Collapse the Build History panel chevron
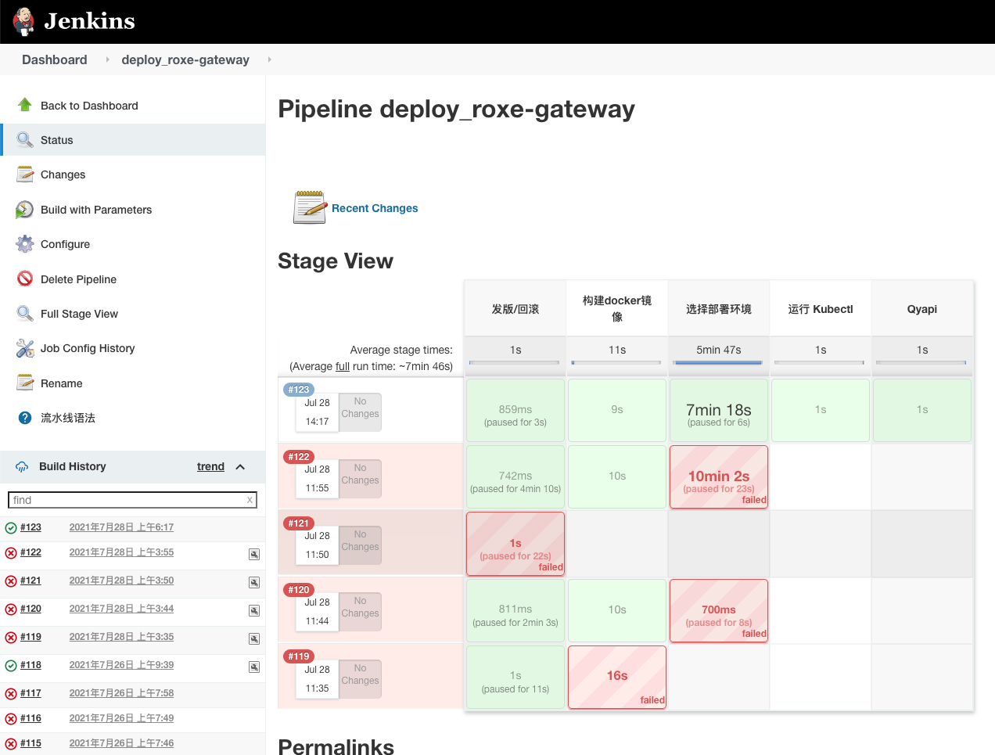 coord(240,466)
